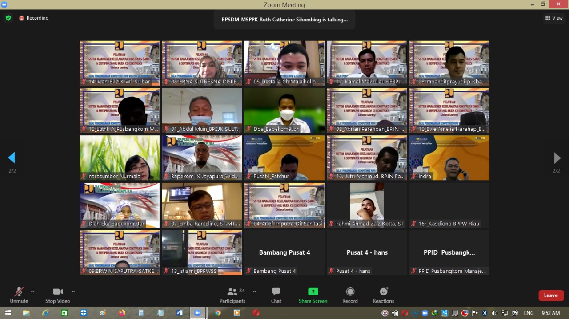This screenshot has width=569, height=319.
Task: Click the active speaker talking banner
Action: click(x=284, y=20)
